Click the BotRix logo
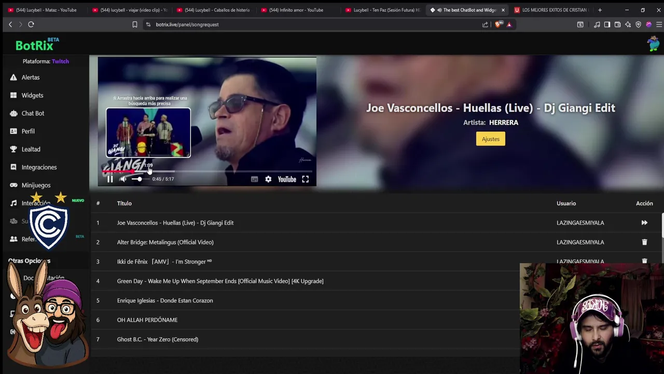The width and height of the screenshot is (664, 374). click(34, 46)
